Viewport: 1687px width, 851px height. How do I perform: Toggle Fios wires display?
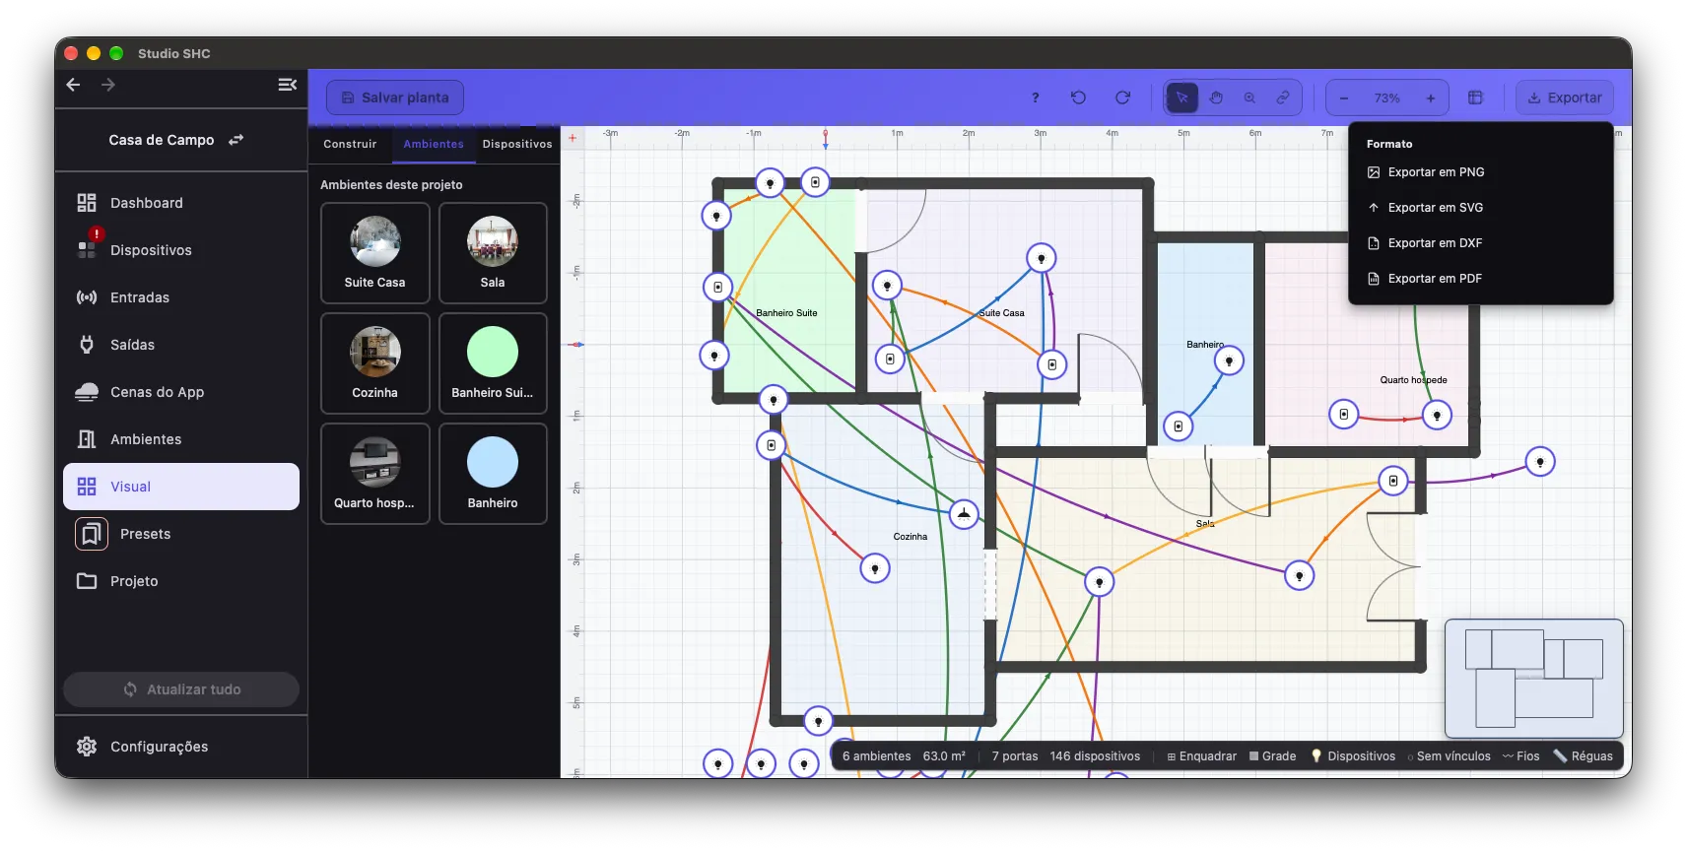coord(1521,756)
